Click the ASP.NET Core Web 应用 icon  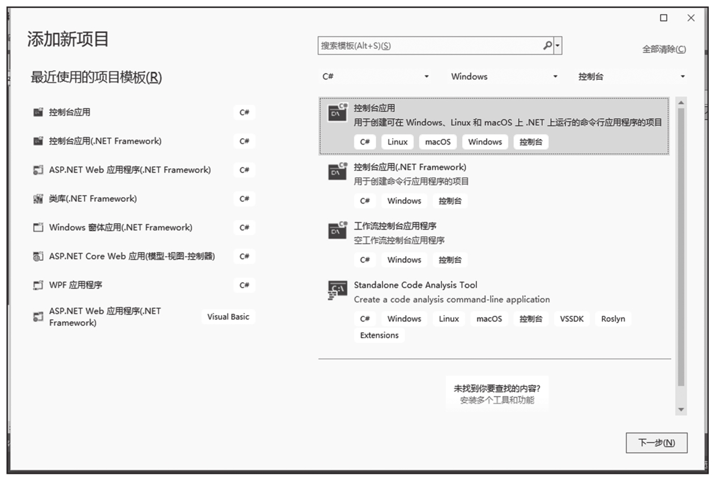pos(38,257)
